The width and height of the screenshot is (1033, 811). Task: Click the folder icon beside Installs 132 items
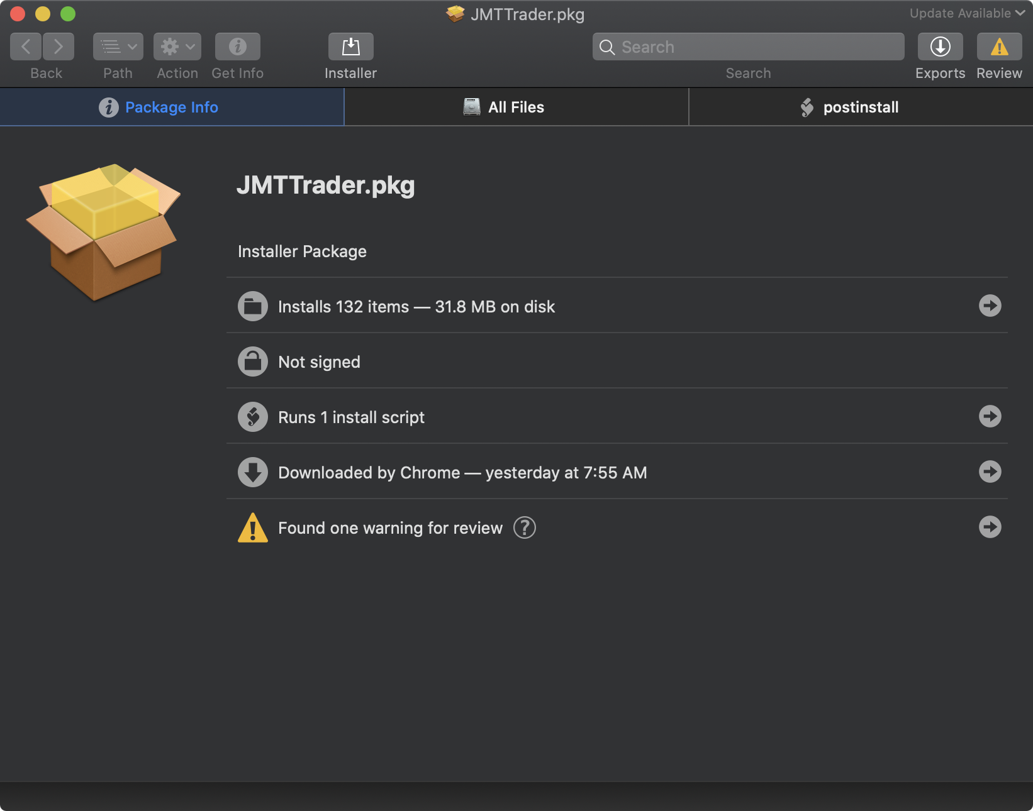click(253, 306)
